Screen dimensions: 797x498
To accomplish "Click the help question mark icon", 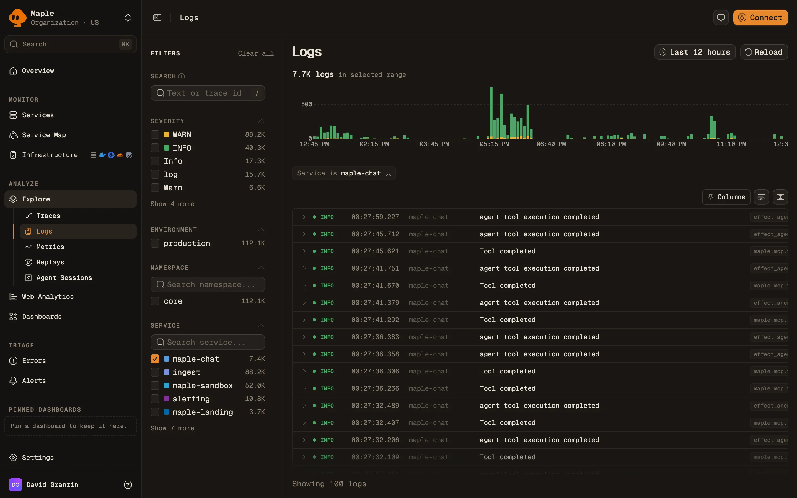I will click(128, 484).
